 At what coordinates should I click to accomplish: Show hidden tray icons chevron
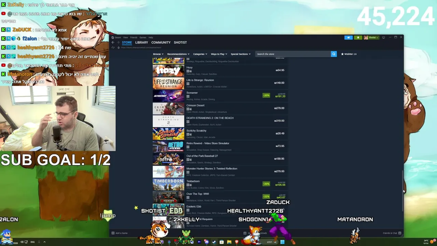[x=44, y=242]
